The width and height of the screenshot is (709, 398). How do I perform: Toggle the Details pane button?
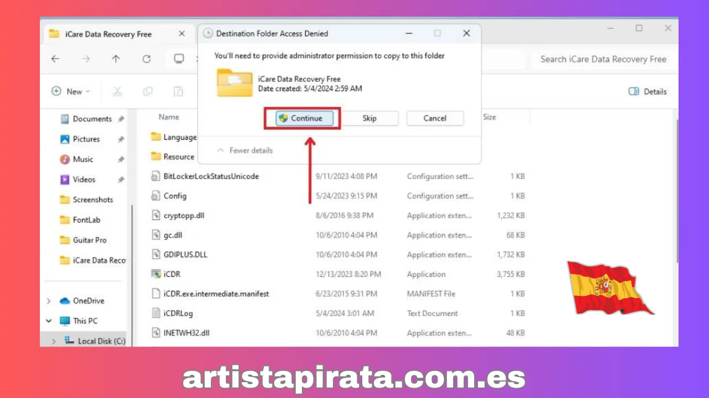(648, 92)
